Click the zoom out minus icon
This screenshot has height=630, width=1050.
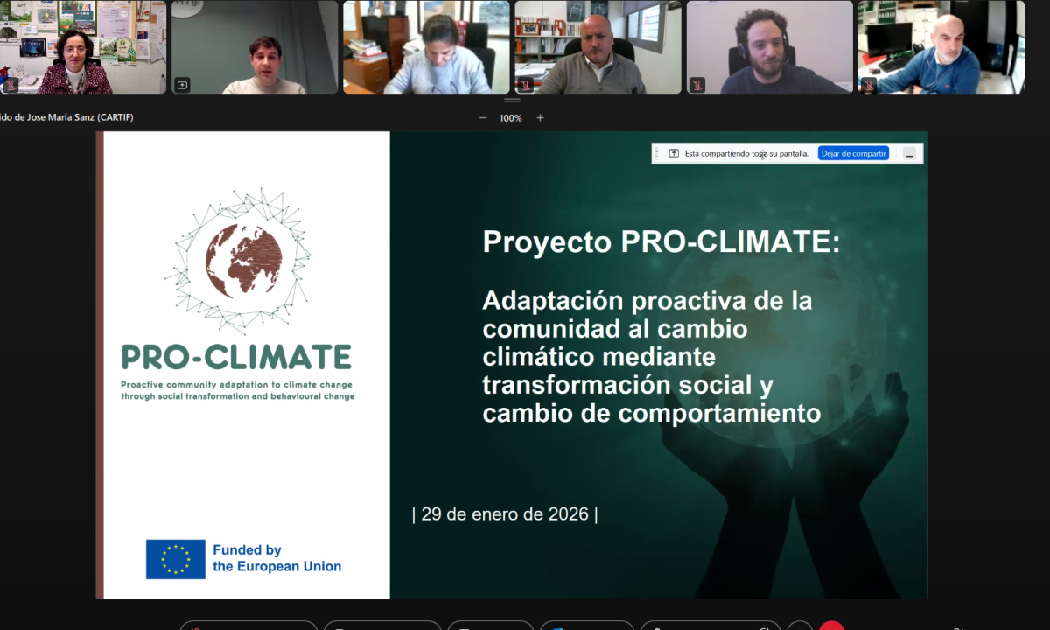point(483,118)
